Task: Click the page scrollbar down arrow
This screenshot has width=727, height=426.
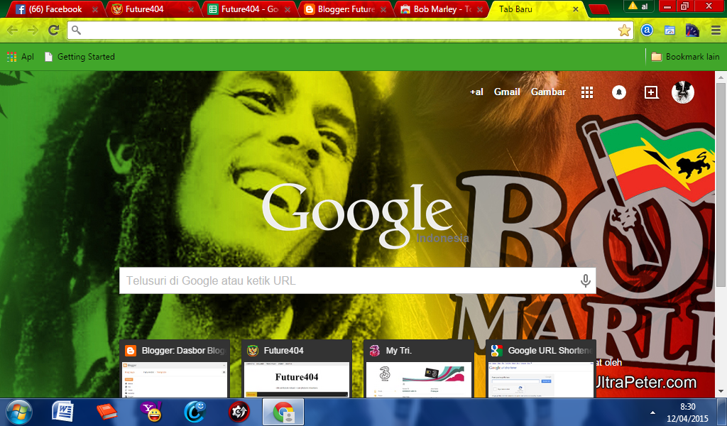Action: coord(721,391)
